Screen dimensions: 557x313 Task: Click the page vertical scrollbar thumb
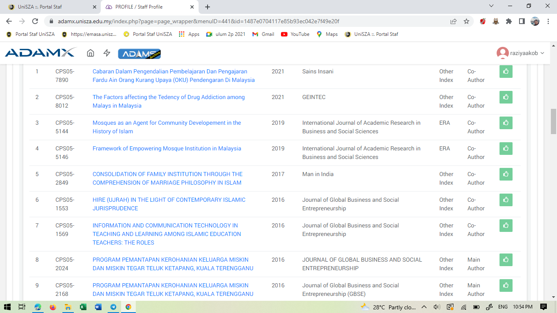coord(553,121)
